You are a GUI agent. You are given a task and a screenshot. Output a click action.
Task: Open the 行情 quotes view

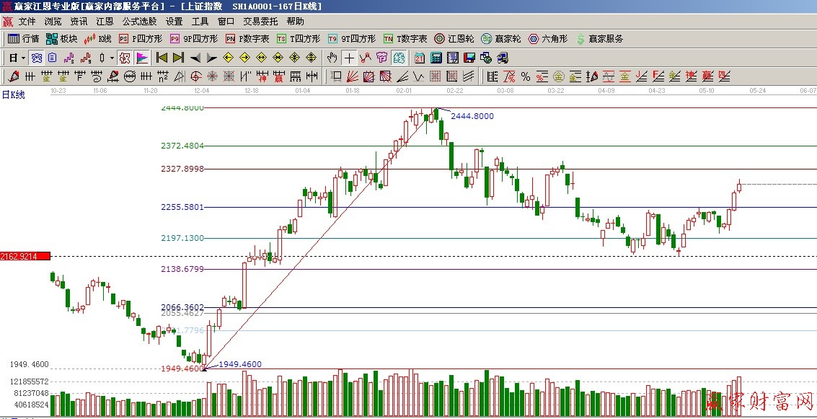coord(23,39)
